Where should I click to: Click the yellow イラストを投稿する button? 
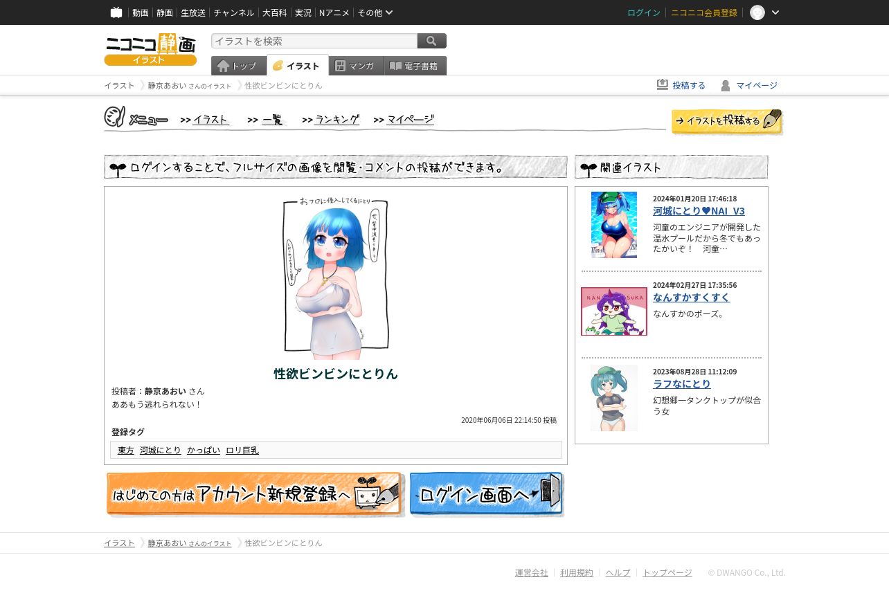click(x=727, y=121)
